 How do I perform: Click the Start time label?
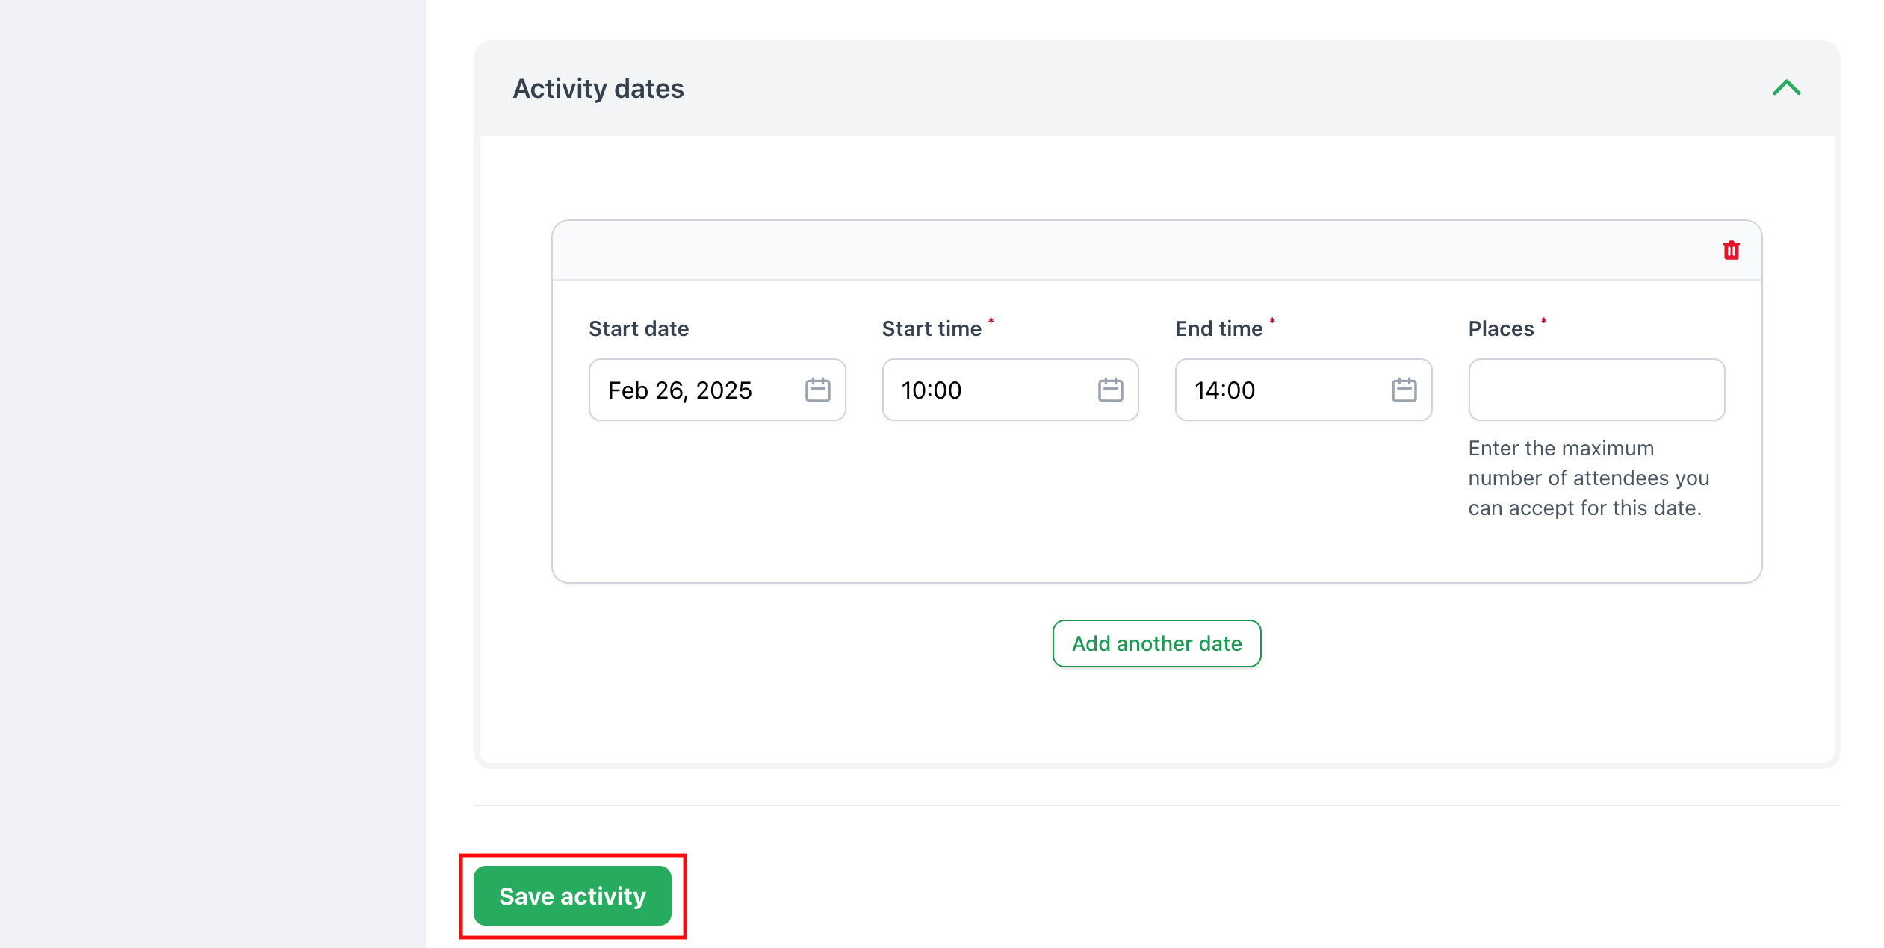click(931, 328)
